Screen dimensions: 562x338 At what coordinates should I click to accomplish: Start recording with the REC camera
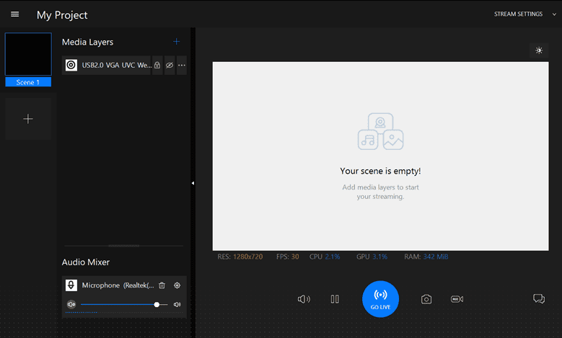[x=457, y=299]
